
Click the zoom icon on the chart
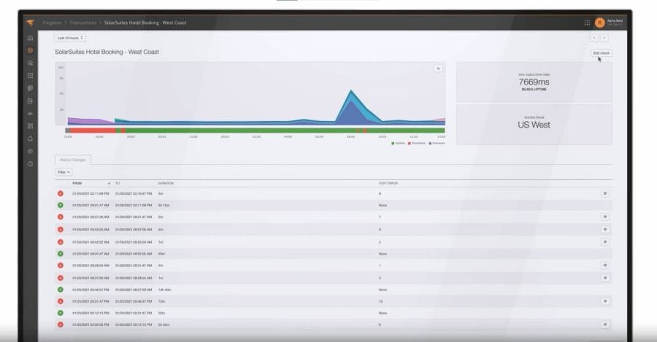click(x=438, y=69)
